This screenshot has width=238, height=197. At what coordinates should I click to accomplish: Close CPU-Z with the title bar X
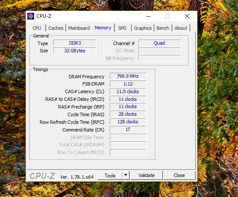pyautogui.click(x=187, y=16)
